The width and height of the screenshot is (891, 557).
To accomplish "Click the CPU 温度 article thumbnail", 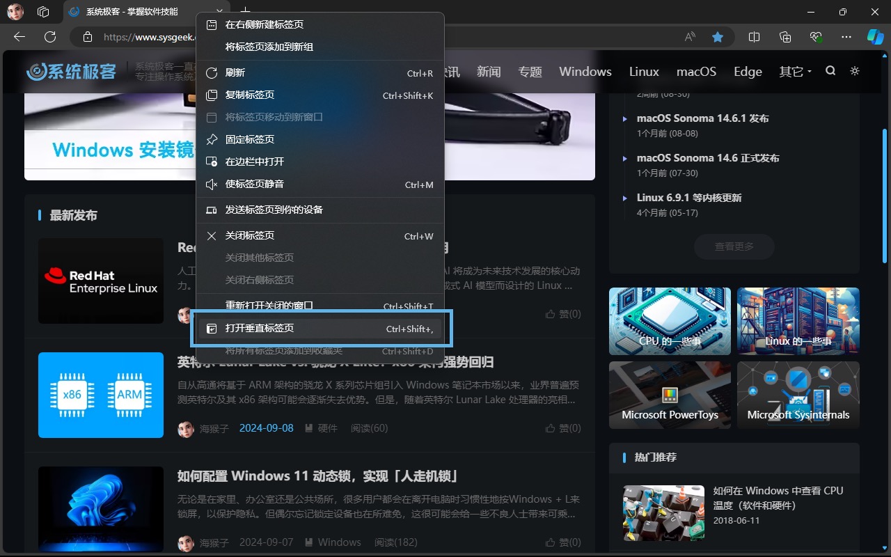I will (x=663, y=513).
